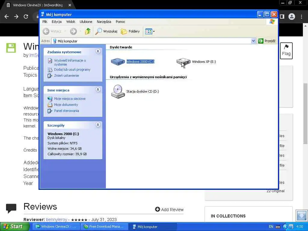
Task: Open the Pomoc menu
Action: [x=120, y=22]
